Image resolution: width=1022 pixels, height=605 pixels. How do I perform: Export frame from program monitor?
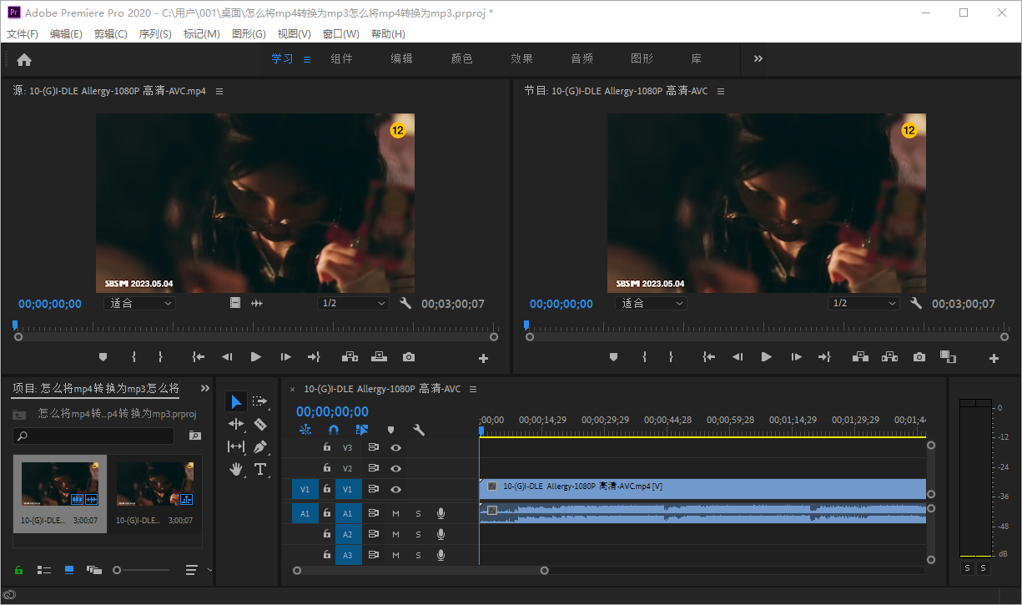pyautogui.click(x=919, y=357)
